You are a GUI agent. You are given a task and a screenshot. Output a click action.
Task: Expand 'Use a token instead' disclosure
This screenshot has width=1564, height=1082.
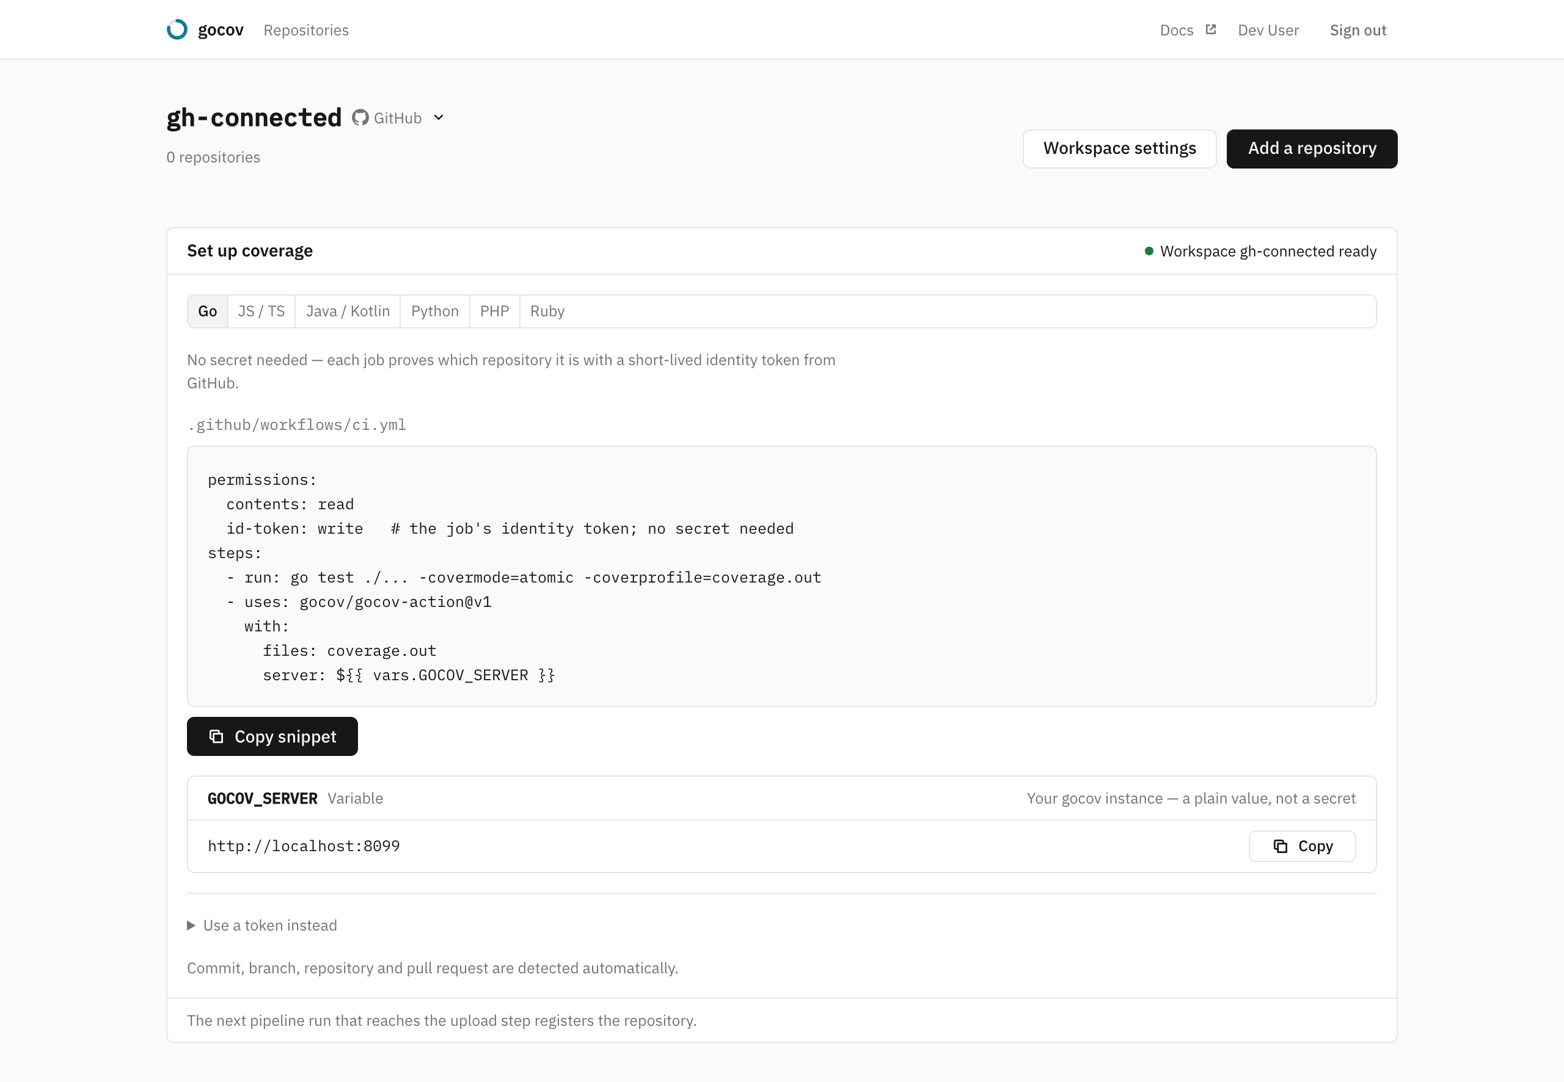[x=262, y=926]
